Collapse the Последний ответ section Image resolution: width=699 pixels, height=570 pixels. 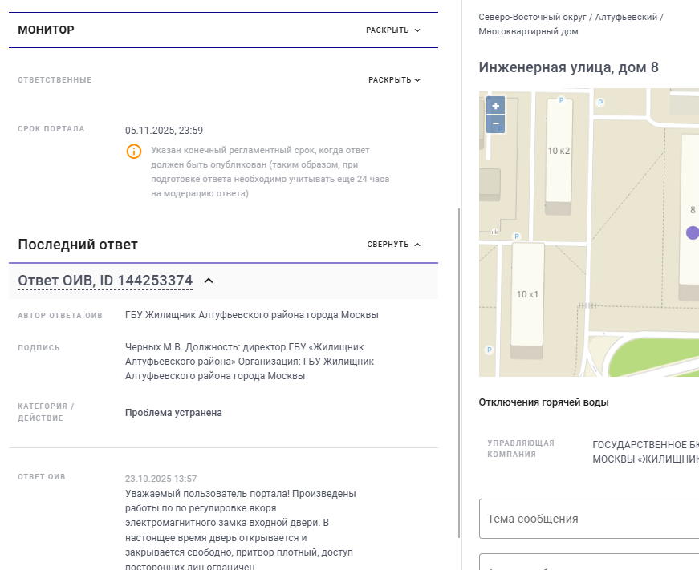point(394,245)
